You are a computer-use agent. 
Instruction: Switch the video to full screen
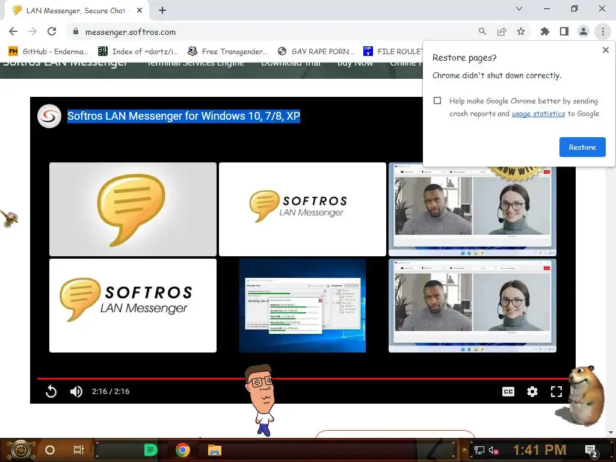(556, 391)
